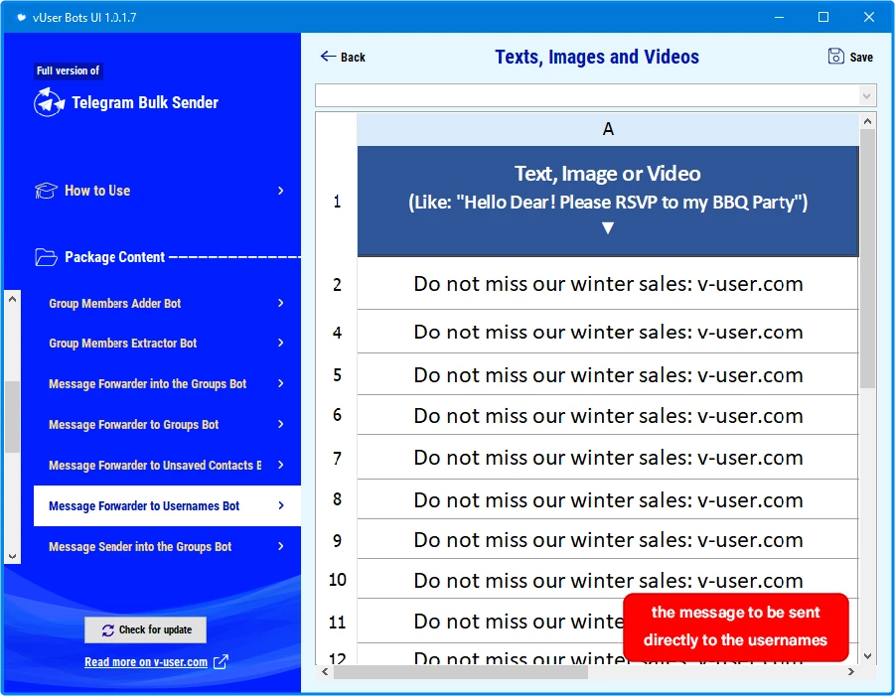The width and height of the screenshot is (895, 696).
Task: Click row header number 11
Action: coord(337,622)
